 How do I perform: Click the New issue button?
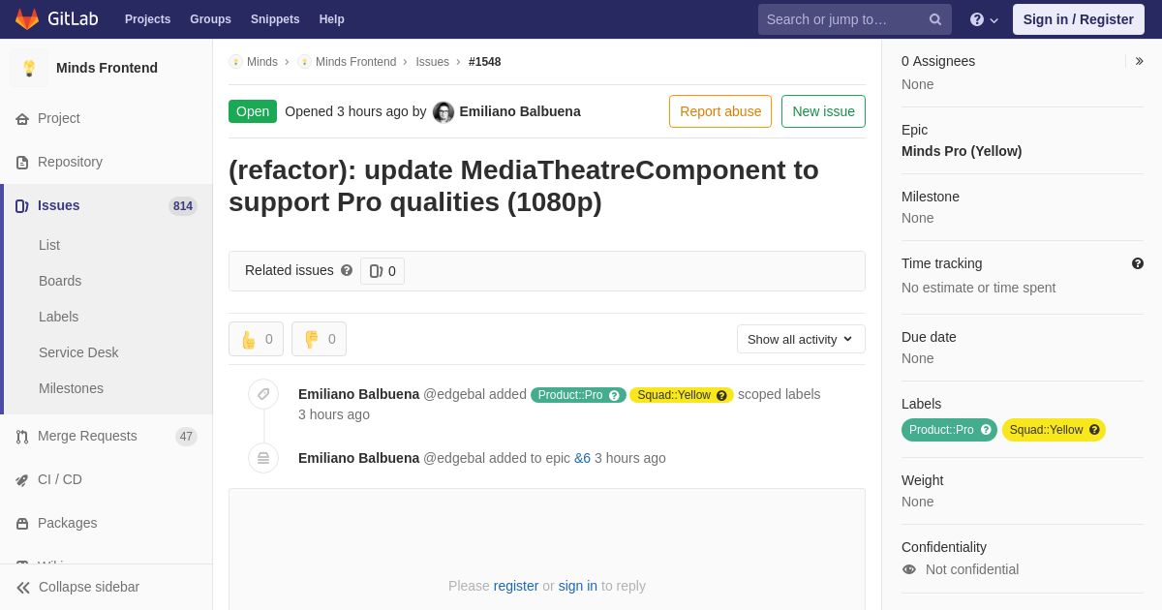point(823,111)
